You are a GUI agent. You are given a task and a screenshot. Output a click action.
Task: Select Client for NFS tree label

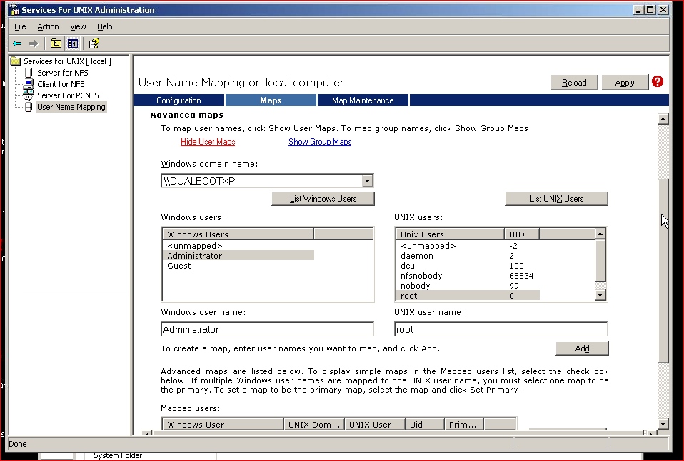(61, 84)
